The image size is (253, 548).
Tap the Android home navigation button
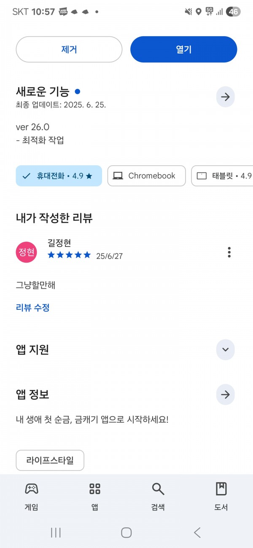[126, 532]
